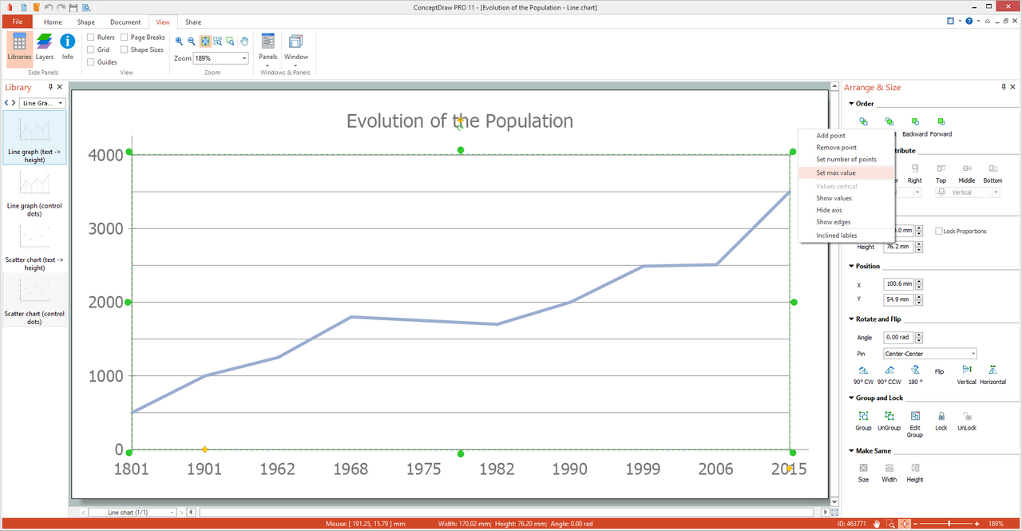Viewport: 1022px width, 531px height.
Task: Open the Libraries side panel
Action: [19, 47]
